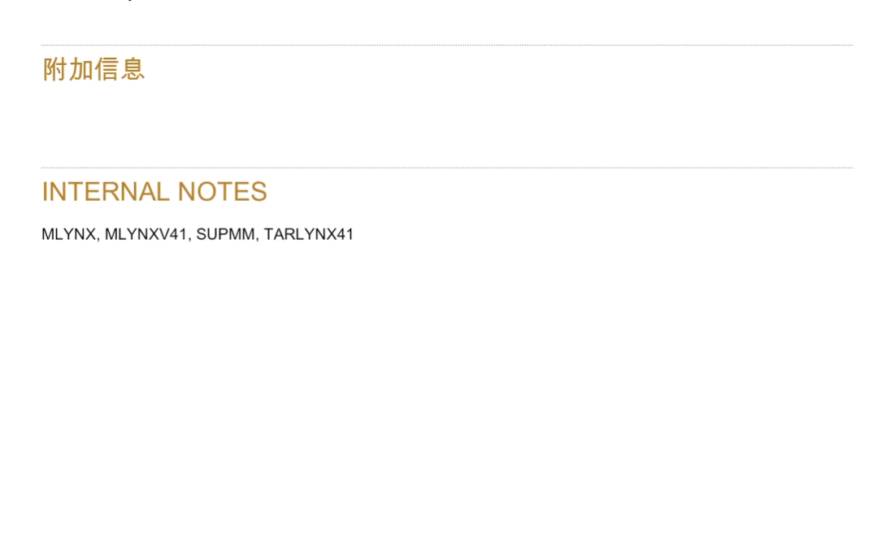Click the word INTERNAL in the heading
Screen dimensions: 878x549
[106, 192]
